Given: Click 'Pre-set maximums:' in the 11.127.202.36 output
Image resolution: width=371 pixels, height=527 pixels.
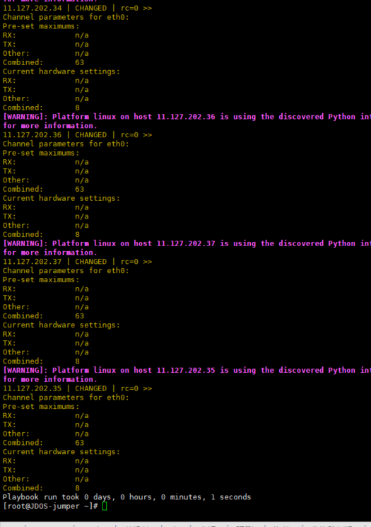Looking at the screenshot, I should 41,153.
